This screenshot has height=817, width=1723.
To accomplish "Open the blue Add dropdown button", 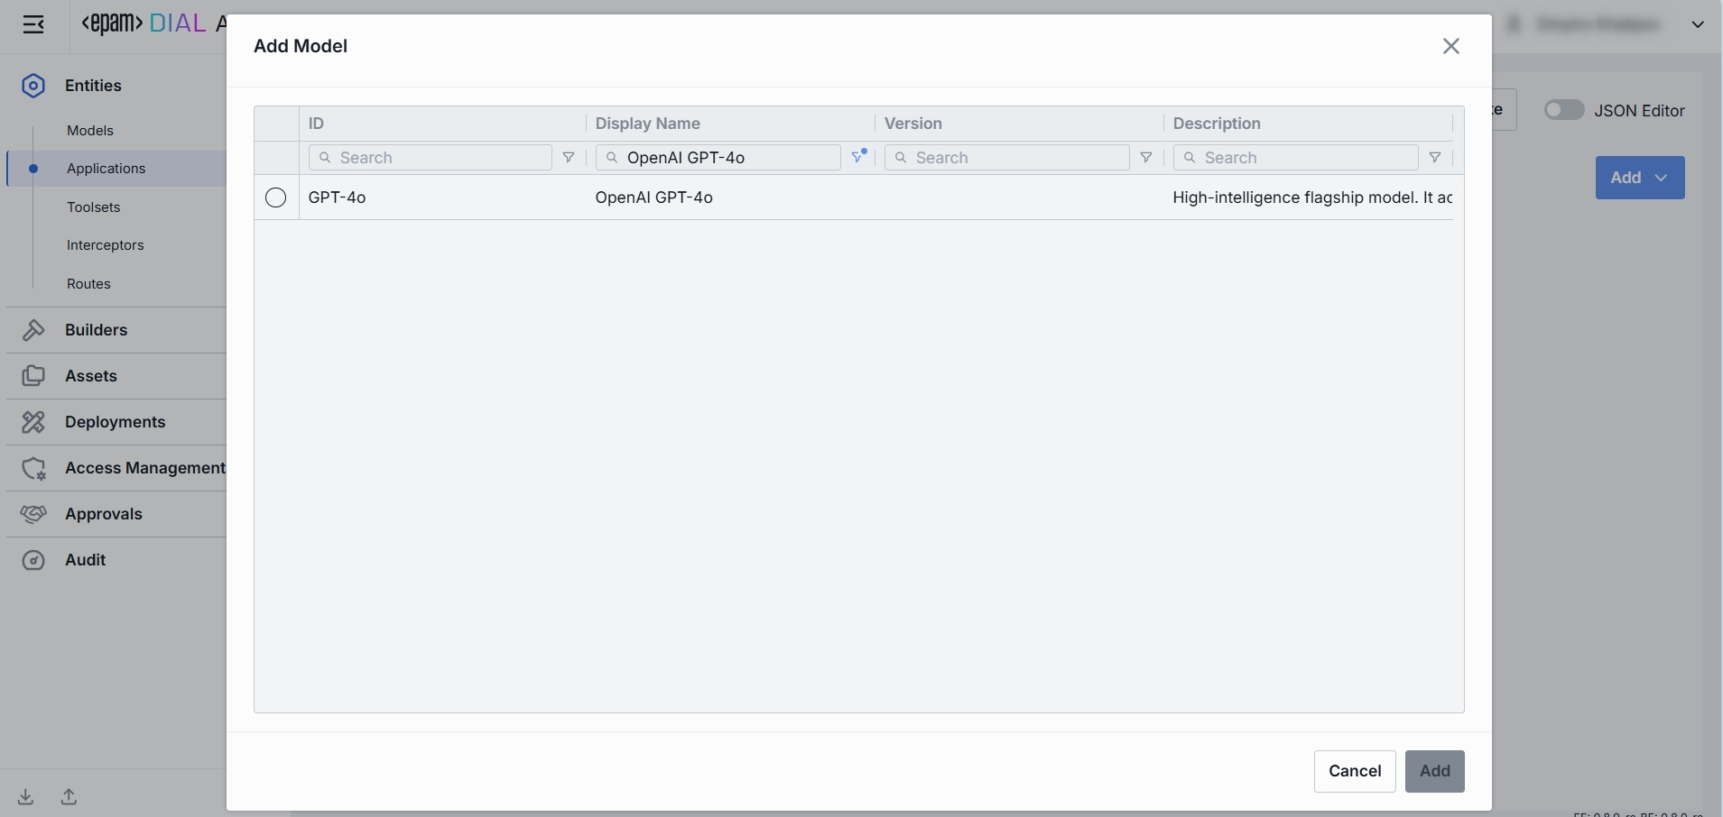I will pos(1639,178).
